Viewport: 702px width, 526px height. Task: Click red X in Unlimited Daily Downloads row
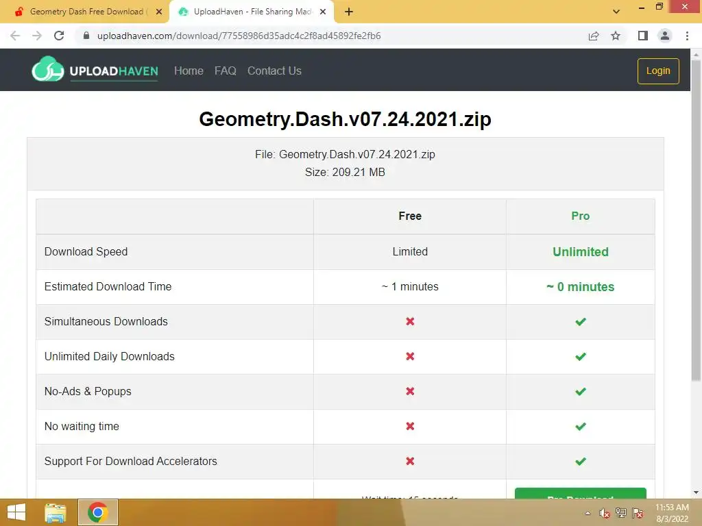(x=410, y=356)
